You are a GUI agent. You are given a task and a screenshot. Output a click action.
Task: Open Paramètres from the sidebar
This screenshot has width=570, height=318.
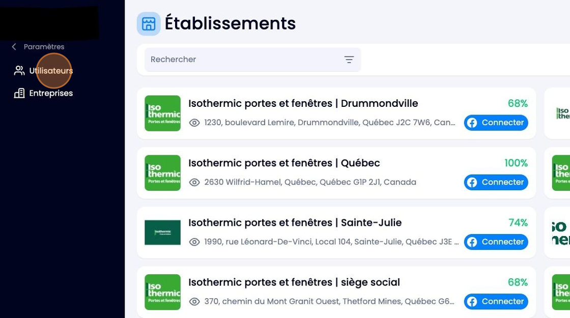pos(44,46)
